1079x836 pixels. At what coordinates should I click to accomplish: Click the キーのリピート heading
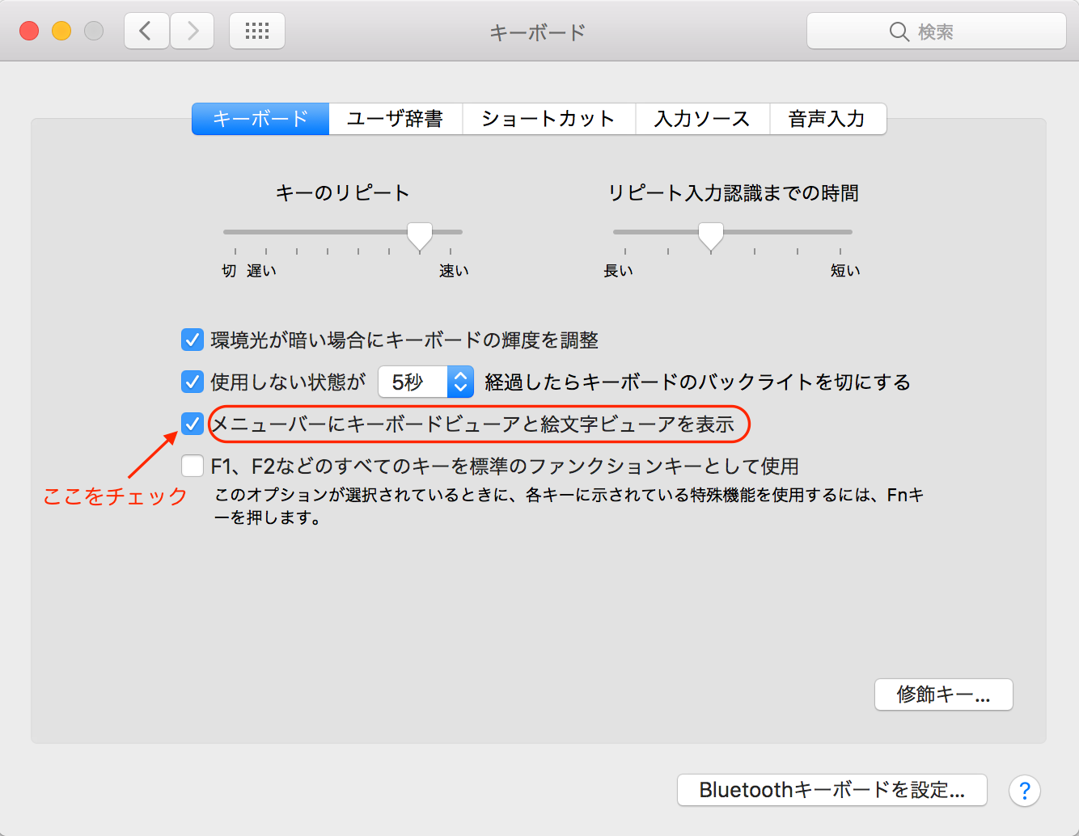click(343, 193)
